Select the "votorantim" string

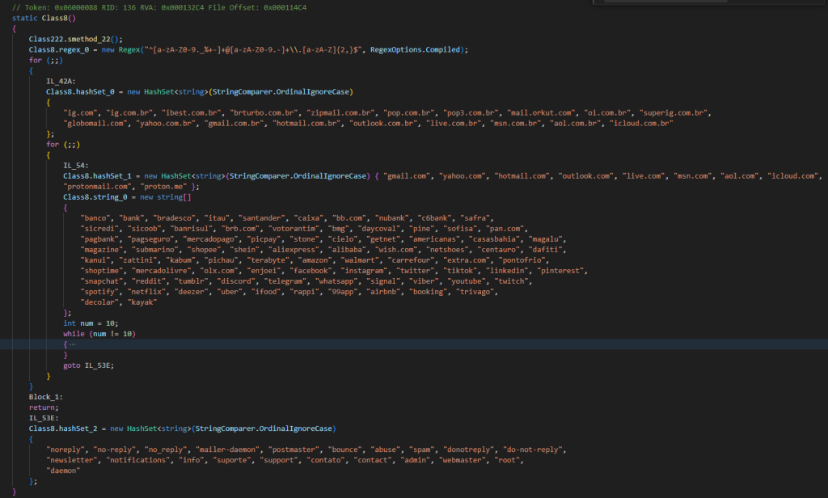294,229
